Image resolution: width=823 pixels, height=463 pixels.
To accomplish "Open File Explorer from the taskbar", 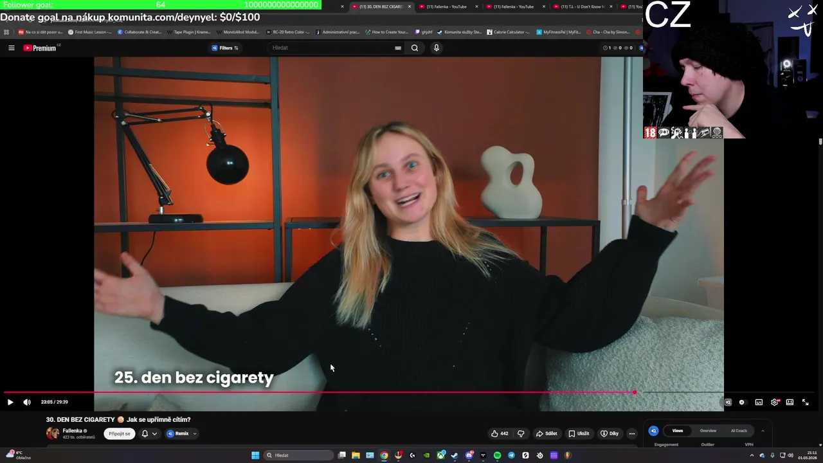I will tap(356, 455).
